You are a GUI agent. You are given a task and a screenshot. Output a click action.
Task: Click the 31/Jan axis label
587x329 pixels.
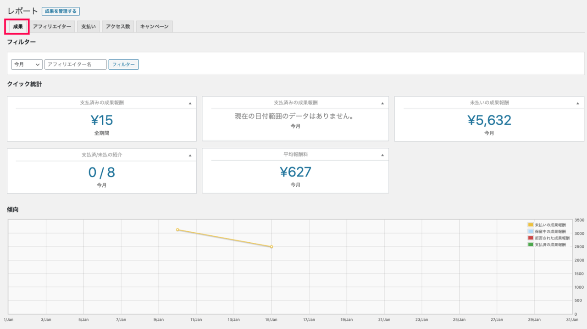pos(571,319)
